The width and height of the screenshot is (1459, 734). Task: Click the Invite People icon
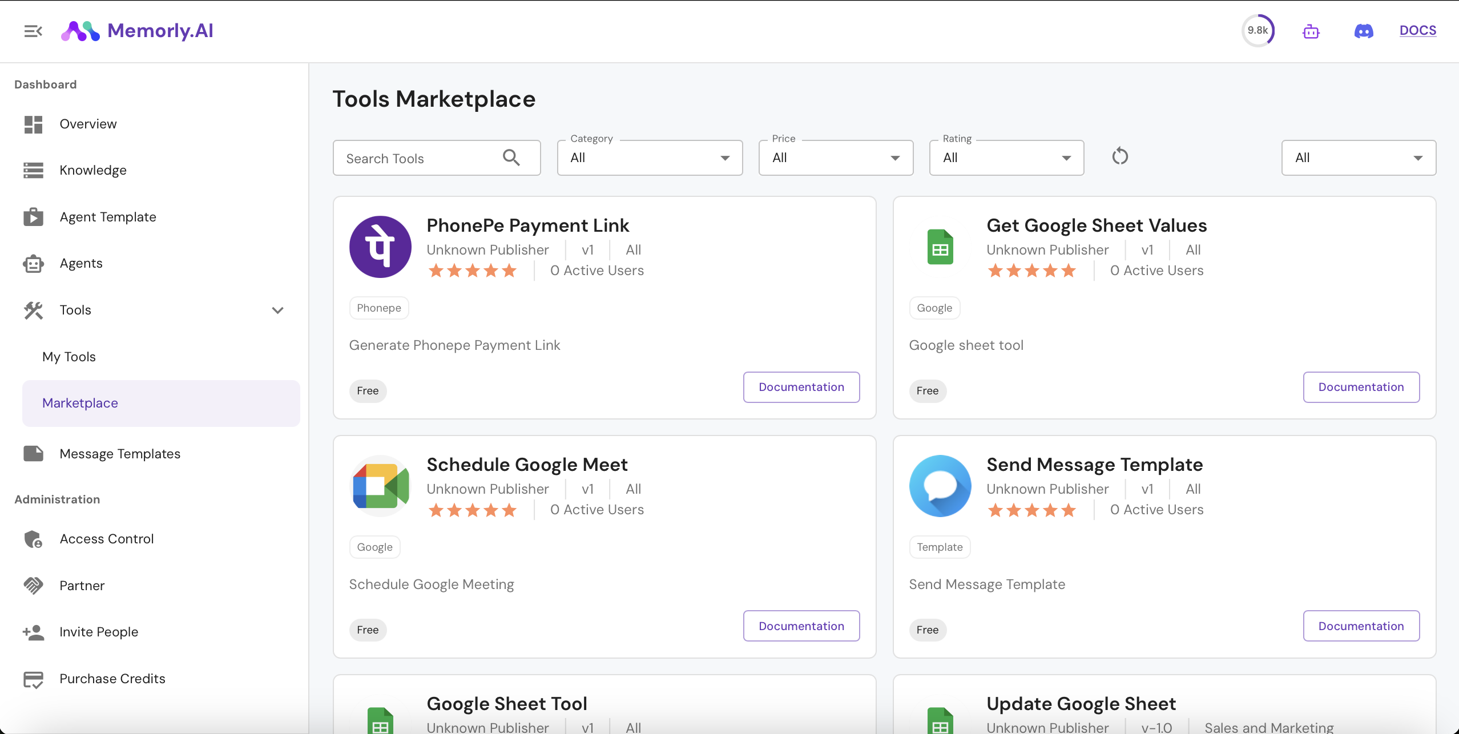point(34,632)
